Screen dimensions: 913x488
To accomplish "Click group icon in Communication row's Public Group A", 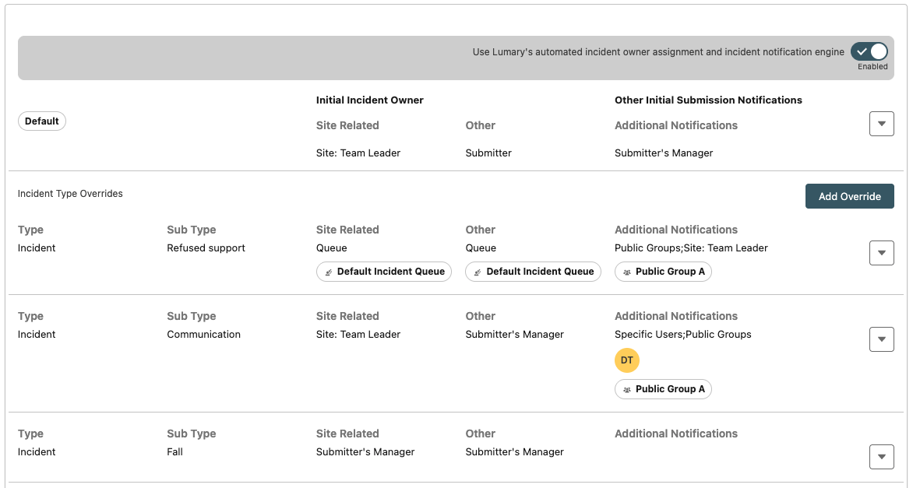I will pos(627,389).
